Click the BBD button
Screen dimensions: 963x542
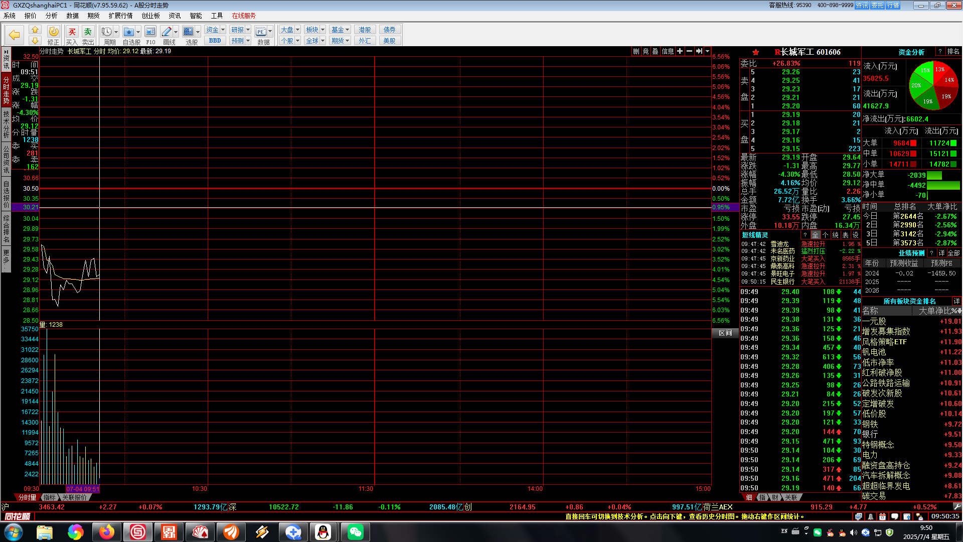click(215, 41)
